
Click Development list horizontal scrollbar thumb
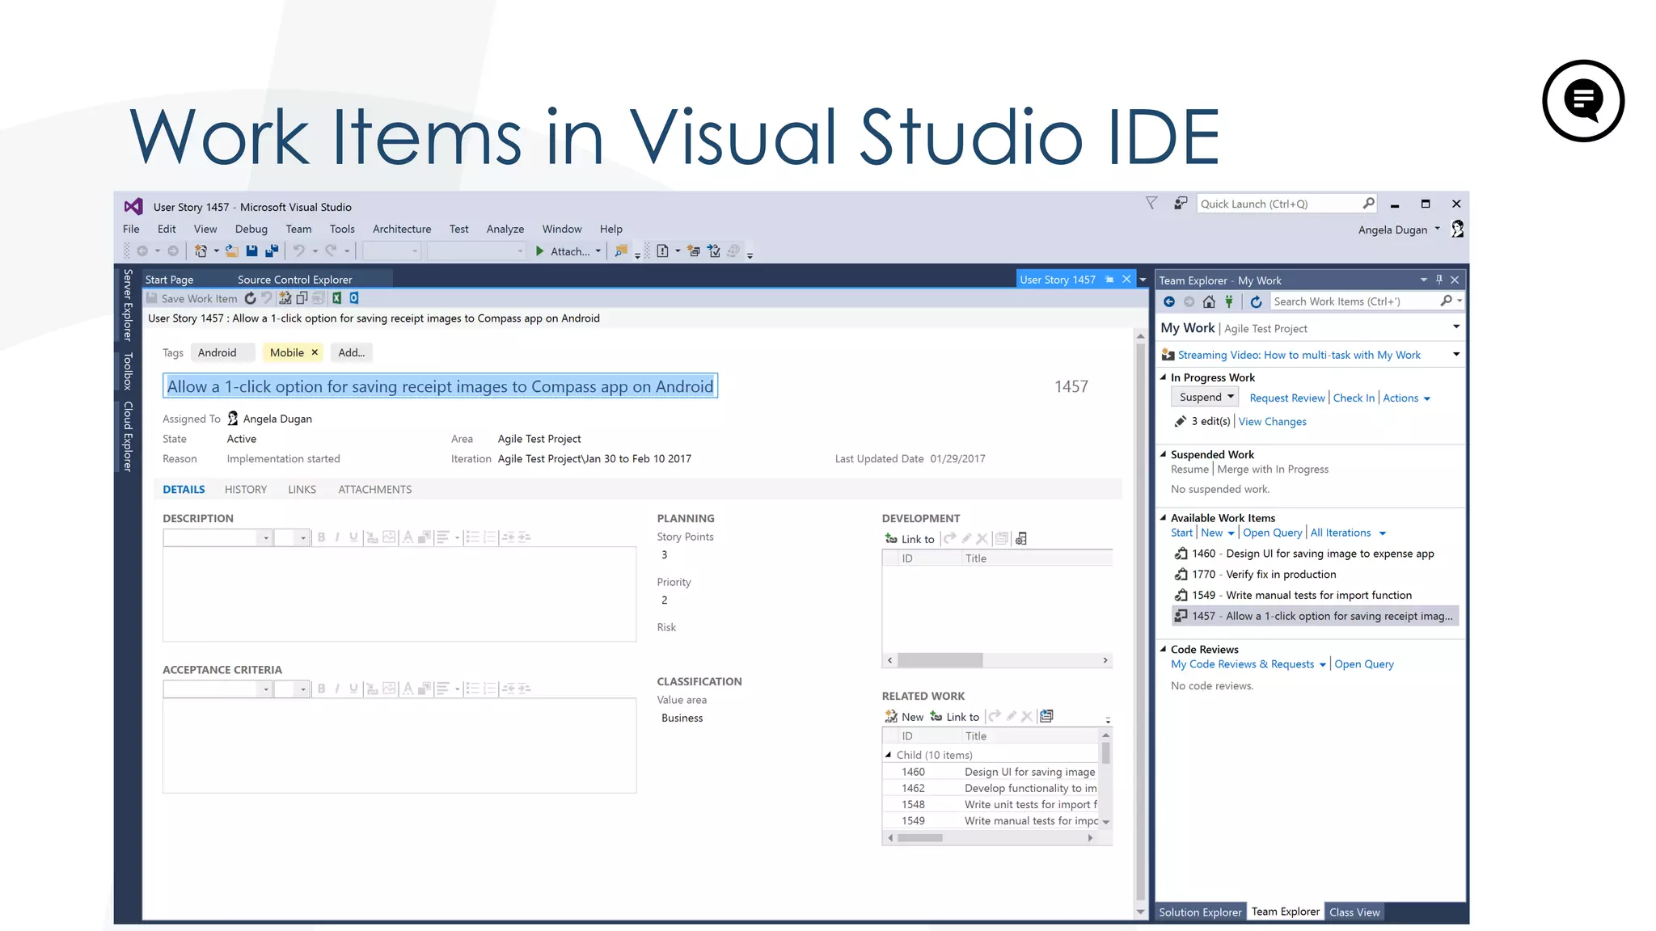click(940, 660)
